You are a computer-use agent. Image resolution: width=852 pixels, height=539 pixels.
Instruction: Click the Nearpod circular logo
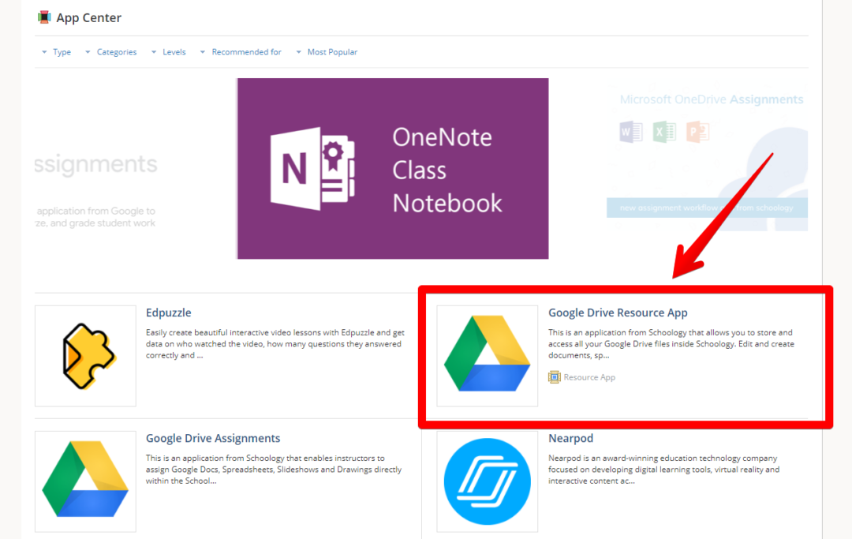coord(487,481)
